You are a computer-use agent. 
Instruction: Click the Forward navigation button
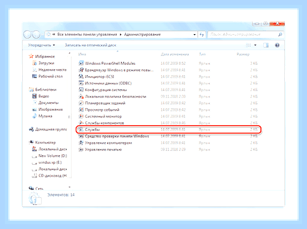click(x=36, y=35)
